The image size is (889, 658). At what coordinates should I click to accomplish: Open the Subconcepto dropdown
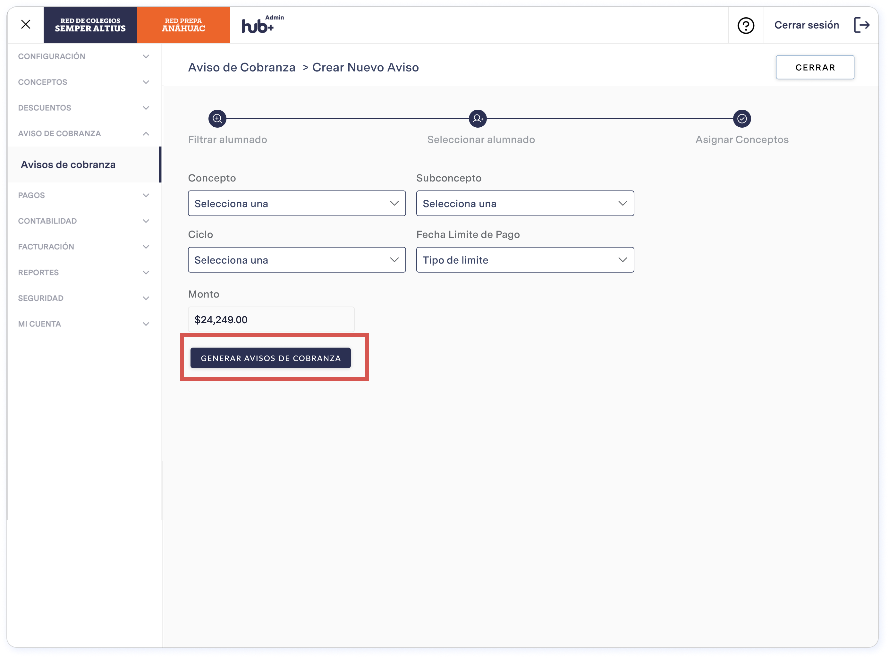[x=525, y=204]
